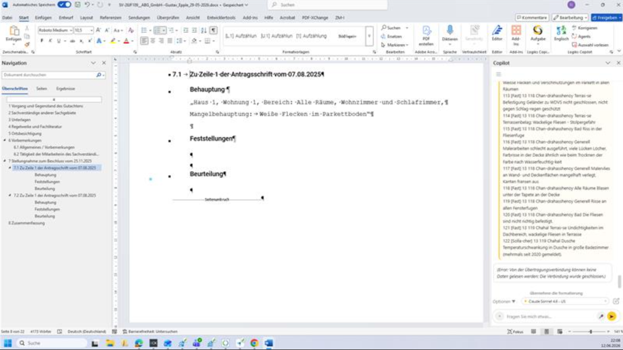Click the yellow send button in Copilot
Image resolution: width=623 pixels, height=350 pixels.
[611, 316]
